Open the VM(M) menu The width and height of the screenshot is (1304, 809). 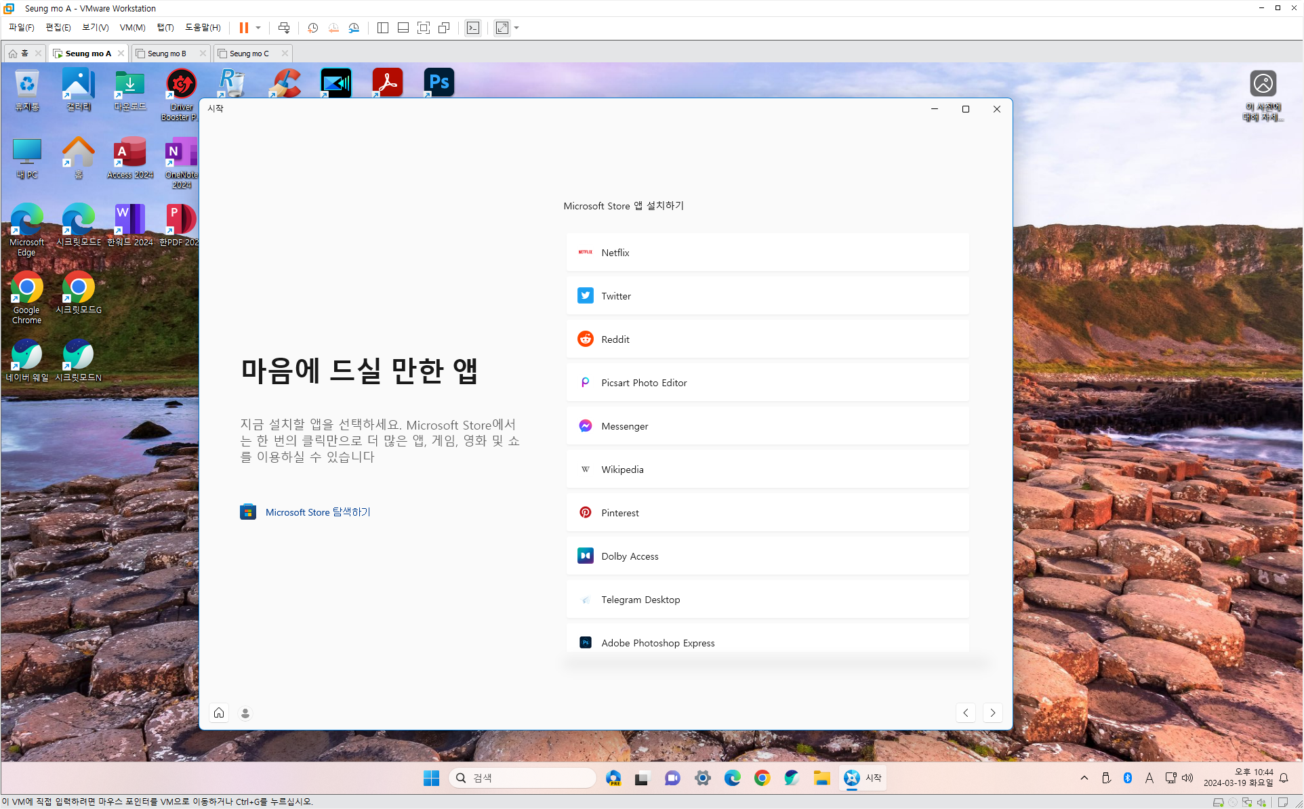(x=132, y=28)
